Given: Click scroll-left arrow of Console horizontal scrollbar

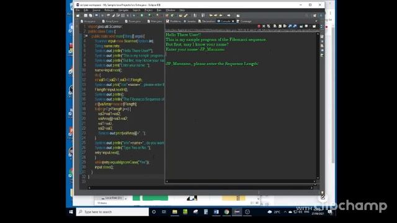Looking at the screenshot, I should (x=167, y=181).
